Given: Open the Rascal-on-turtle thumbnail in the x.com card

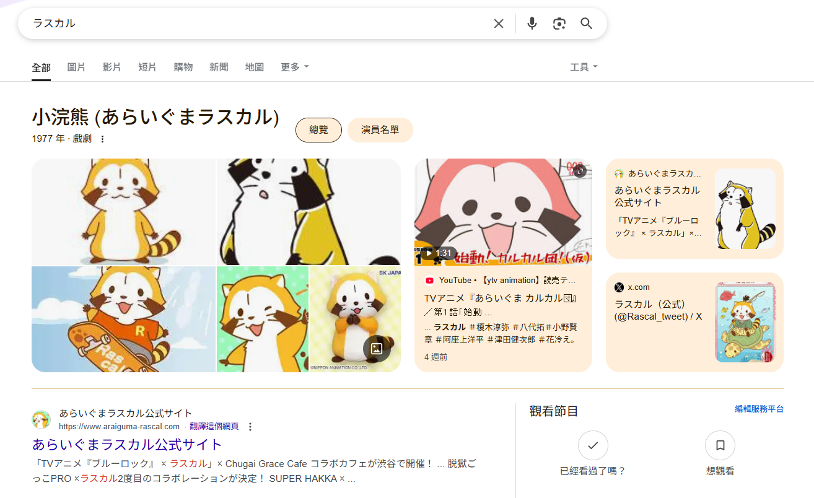Looking at the screenshot, I should 745,323.
